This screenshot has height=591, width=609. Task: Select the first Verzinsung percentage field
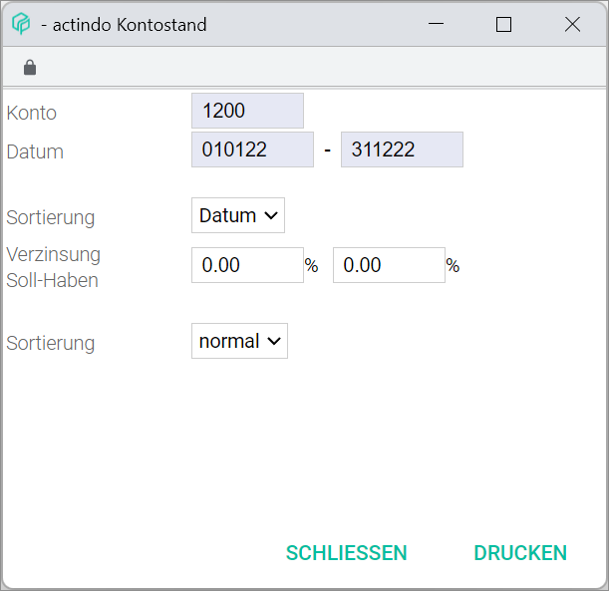(x=247, y=265)
